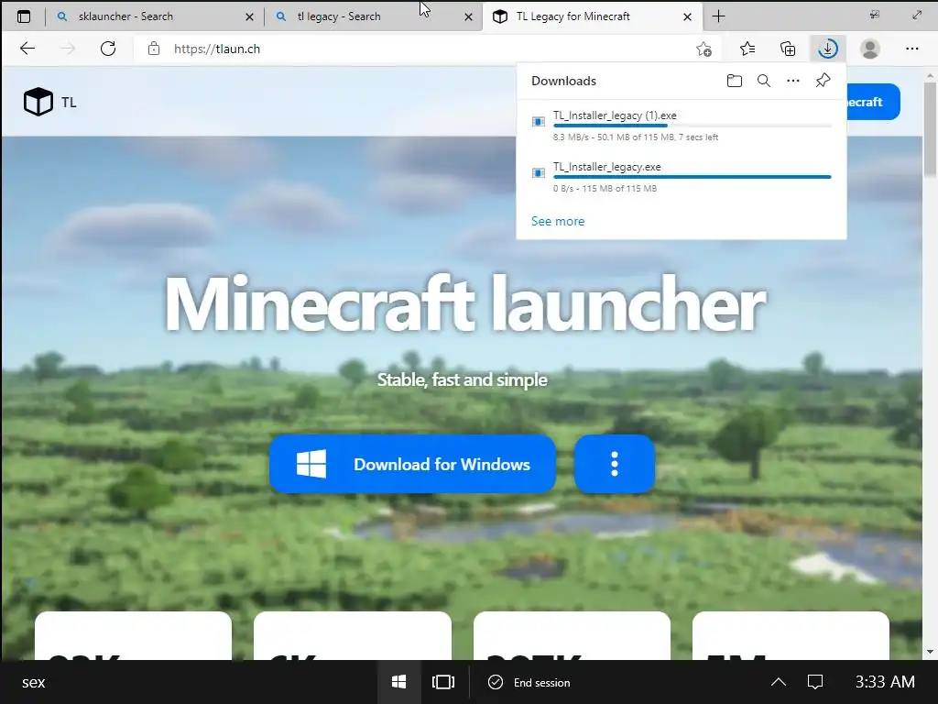Click Download for Windows button
This screenshot has width=938, height=704.
(413, 464)
